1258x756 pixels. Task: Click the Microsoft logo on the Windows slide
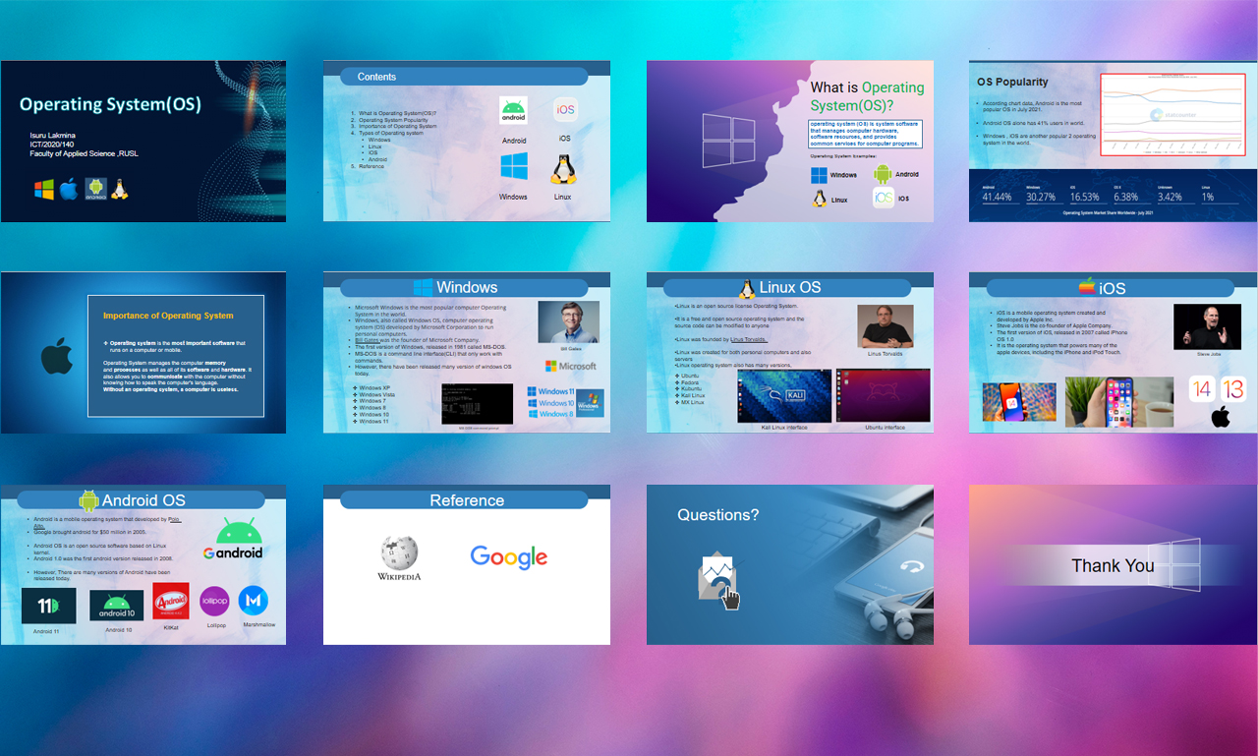569,366
